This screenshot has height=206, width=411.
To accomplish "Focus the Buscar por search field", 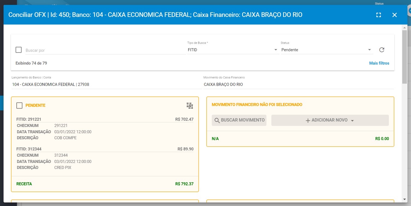I will (x=105, y=50).
